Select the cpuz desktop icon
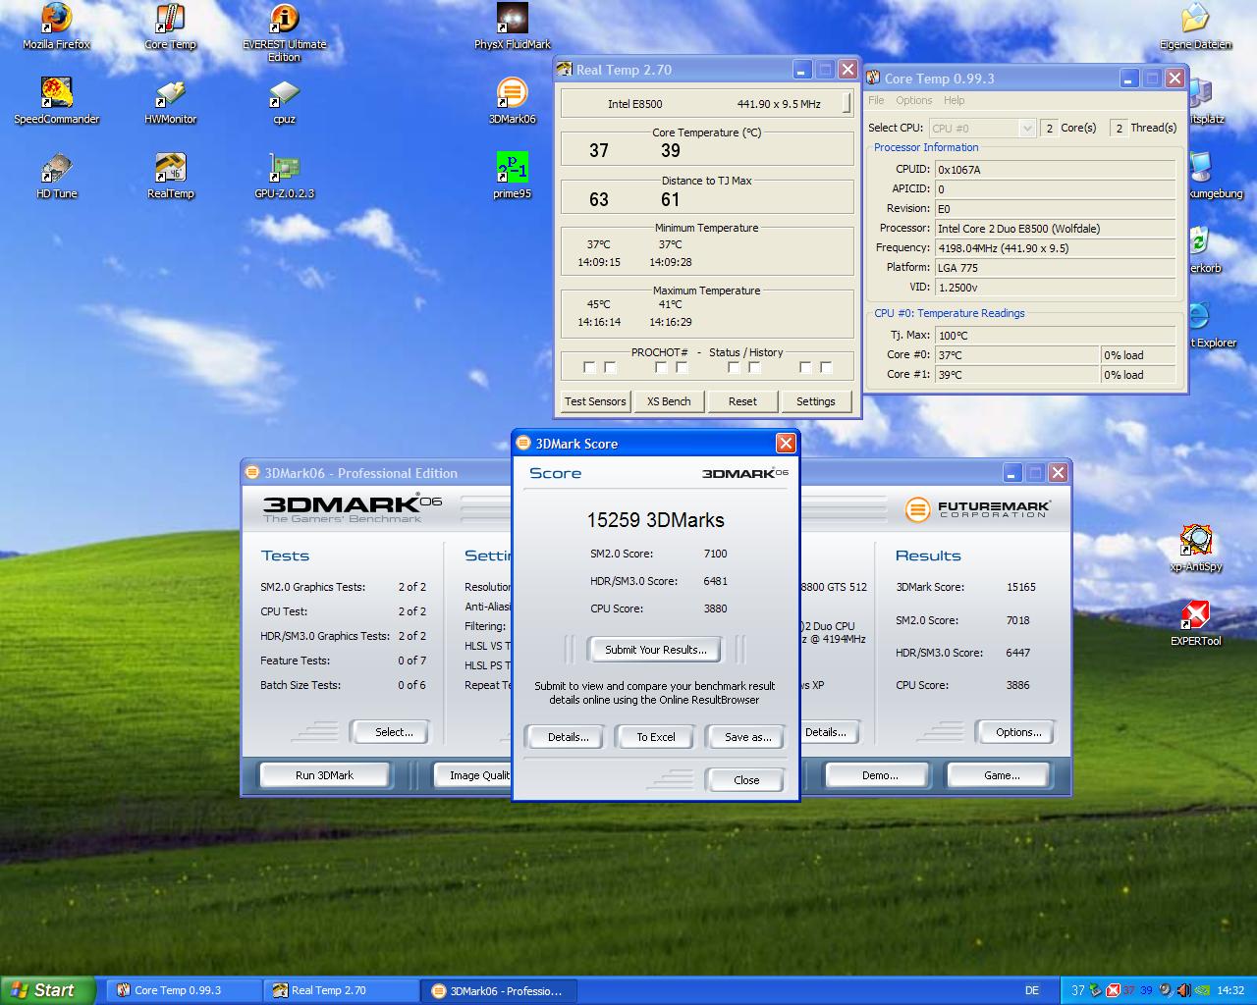Screen dimensions: 1257x1005 tap(284, 101)
